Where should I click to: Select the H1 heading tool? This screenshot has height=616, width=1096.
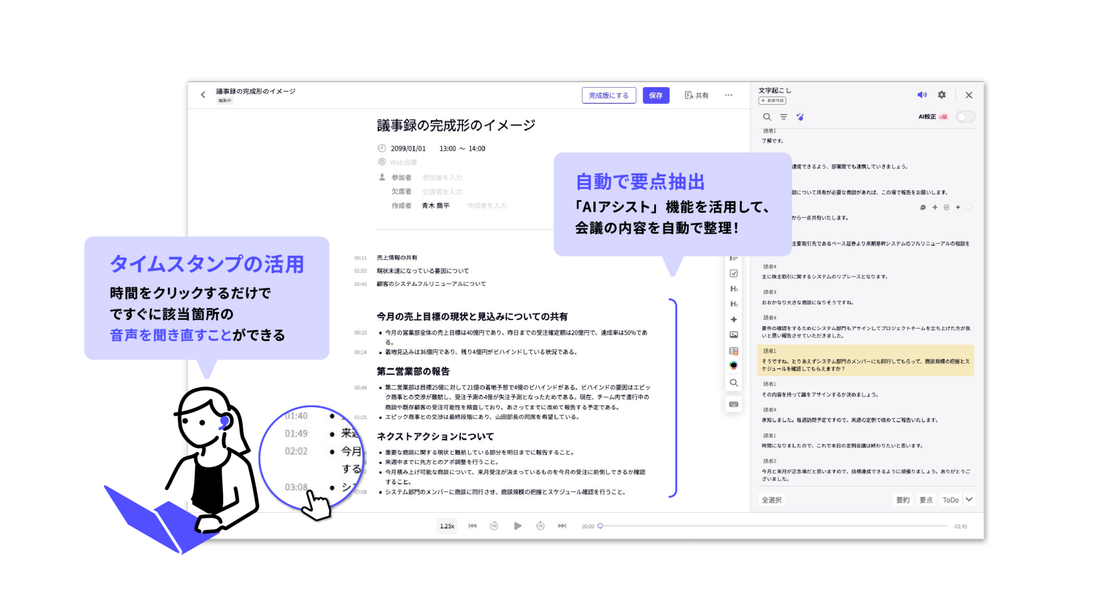tap(734, 289)
